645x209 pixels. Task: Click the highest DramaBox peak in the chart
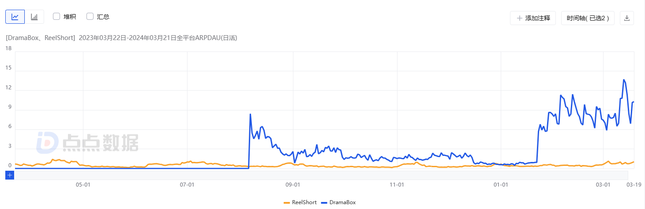click(x=624, y=80)
